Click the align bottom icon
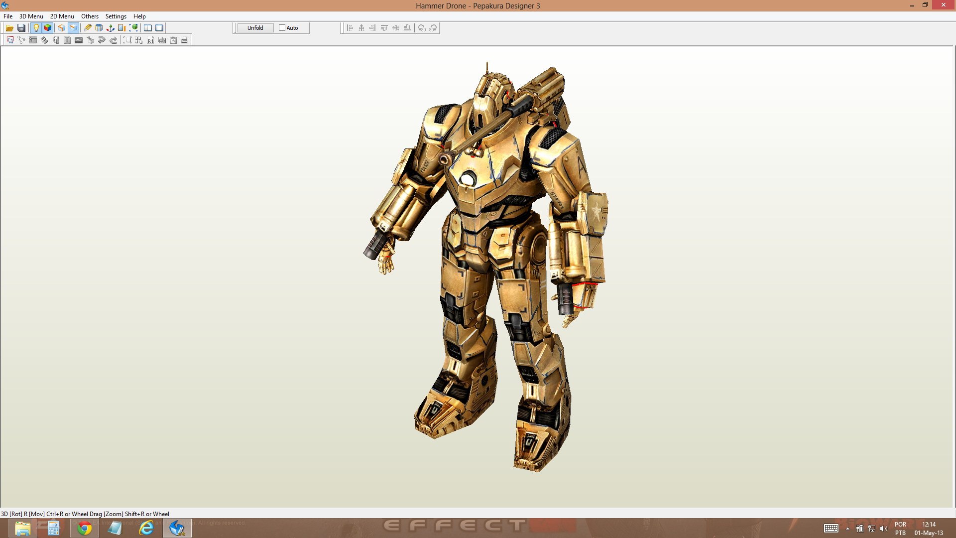The image size is (956, 538). [x=407, y=28]
